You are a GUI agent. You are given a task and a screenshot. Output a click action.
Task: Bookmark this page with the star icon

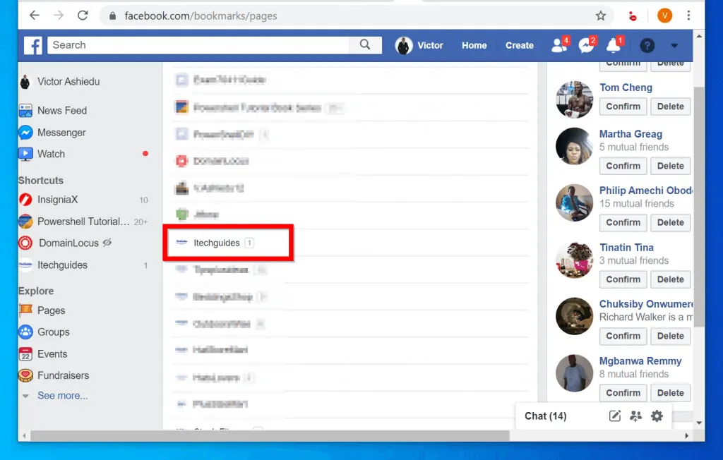tap(601, 14)
